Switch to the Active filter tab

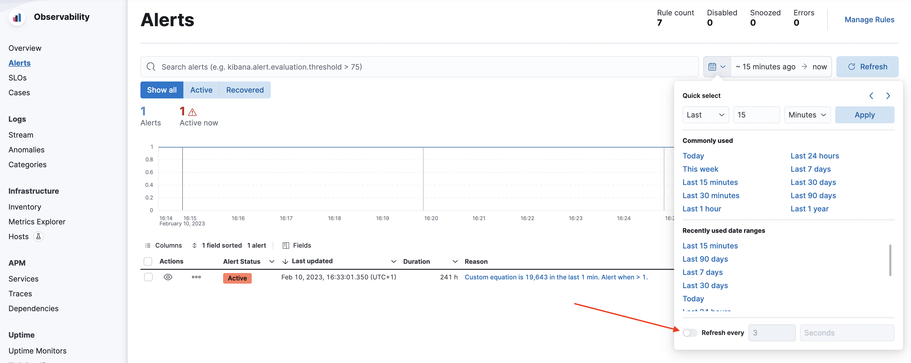(x=201, y=90)
